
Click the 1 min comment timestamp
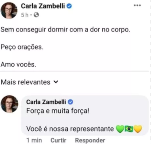[34, 140]
